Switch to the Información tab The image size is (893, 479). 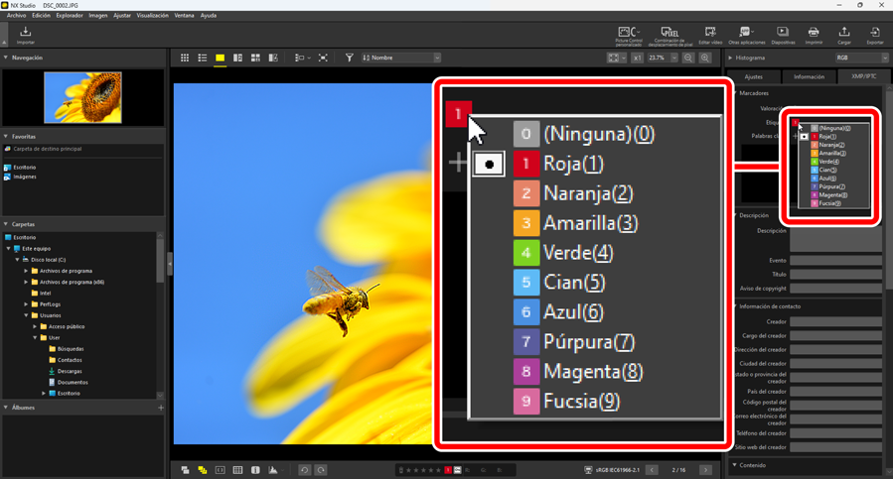coord(809,76)
